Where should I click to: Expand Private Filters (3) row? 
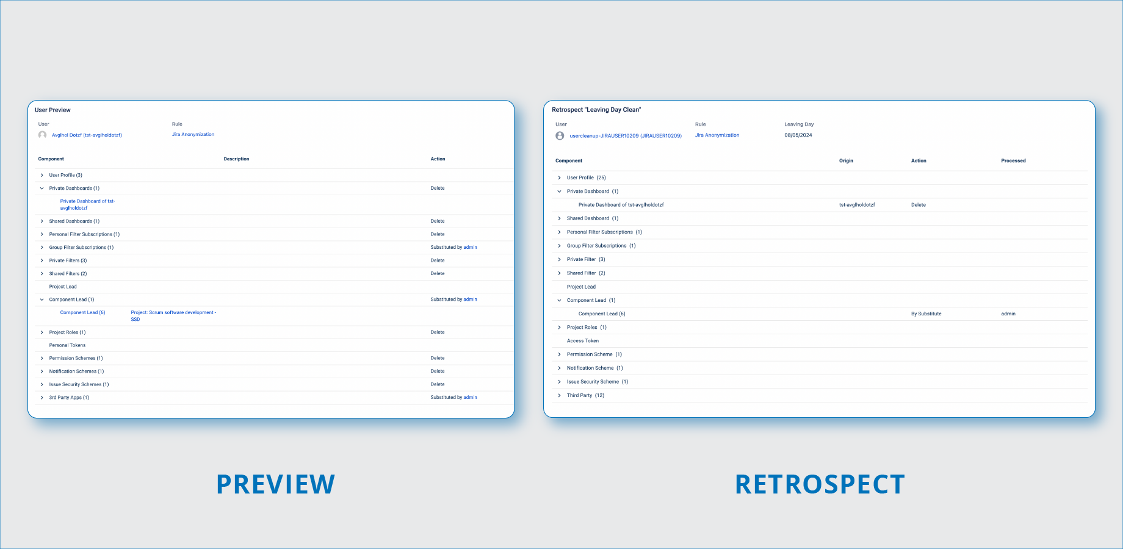point(42,260)
